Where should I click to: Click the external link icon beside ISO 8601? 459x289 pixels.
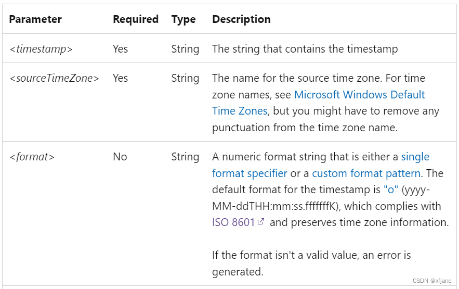(261, 222)
